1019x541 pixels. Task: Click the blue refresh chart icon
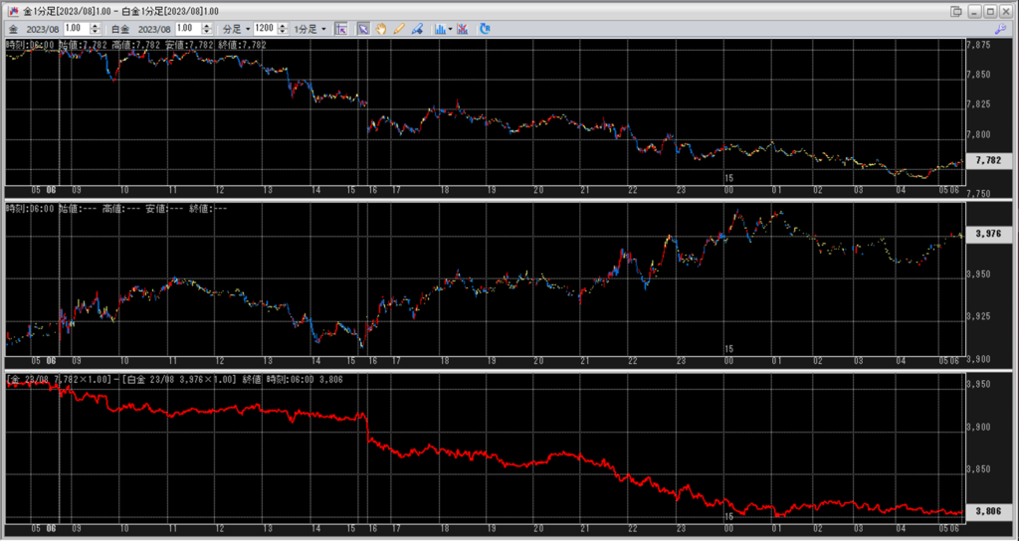485,30
